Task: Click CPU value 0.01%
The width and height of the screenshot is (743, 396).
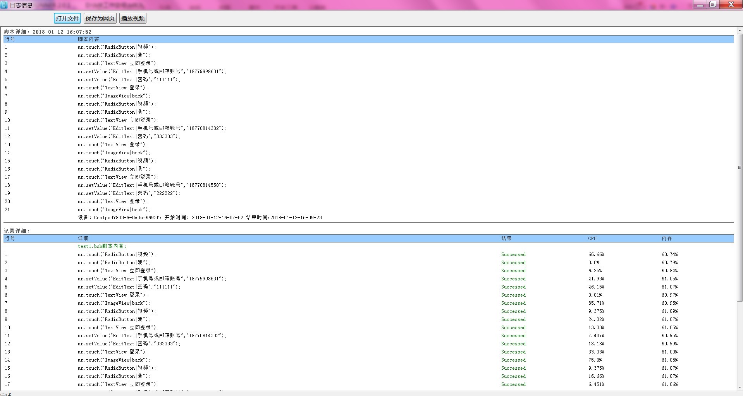Action: pos(595,295)
